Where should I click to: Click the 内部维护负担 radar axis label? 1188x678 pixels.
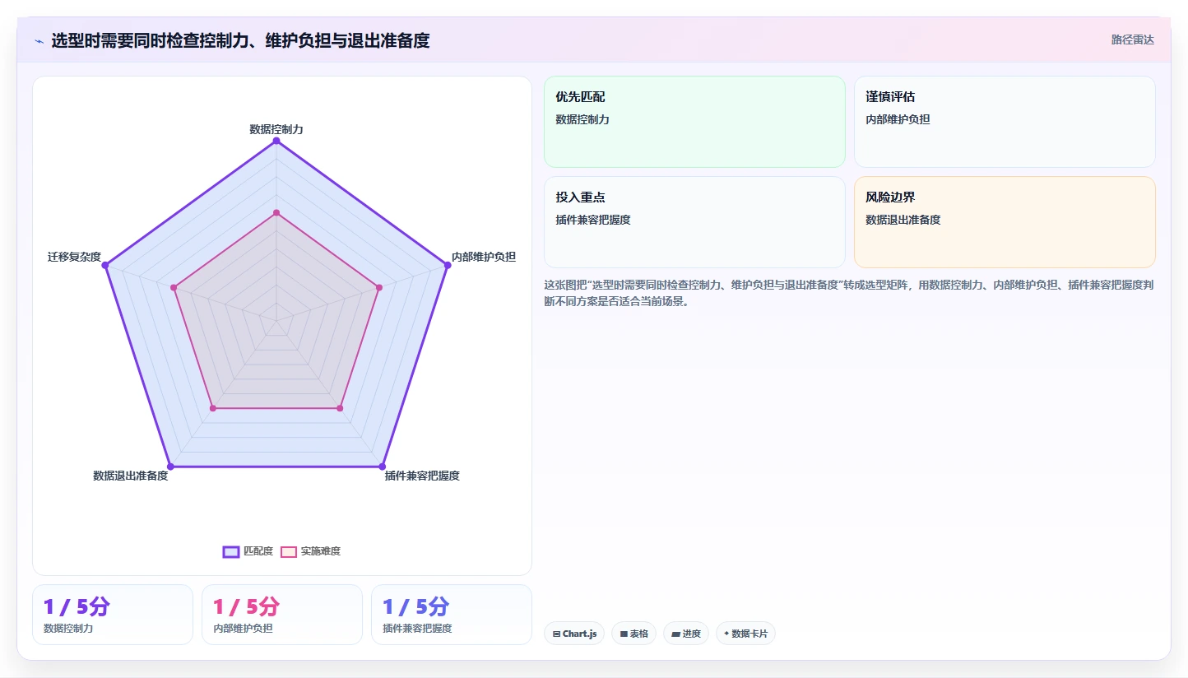(x=484, y=257)
